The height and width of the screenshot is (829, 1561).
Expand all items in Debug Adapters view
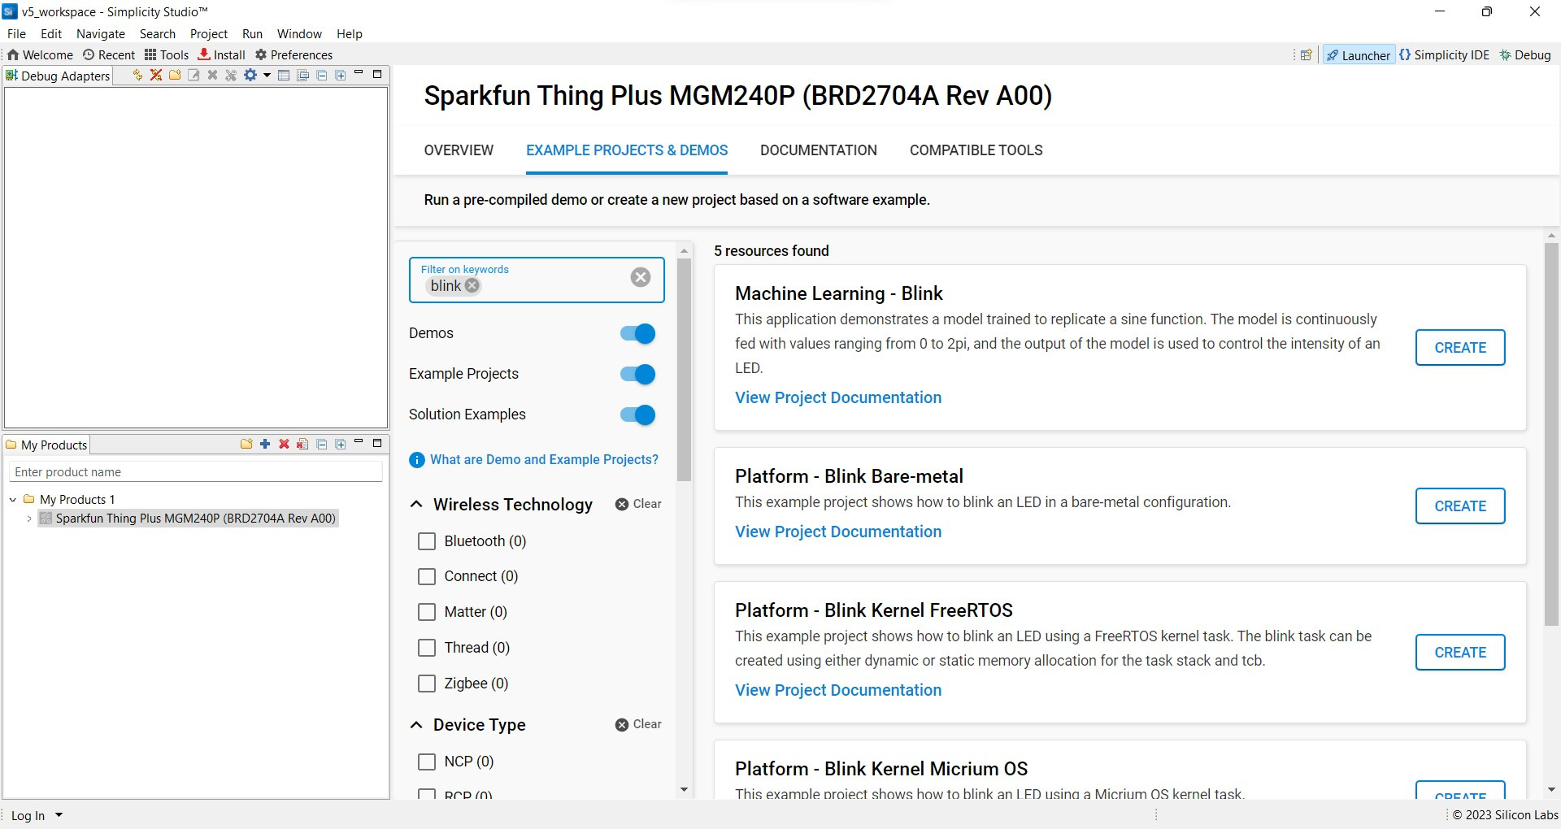coord(341,75)
